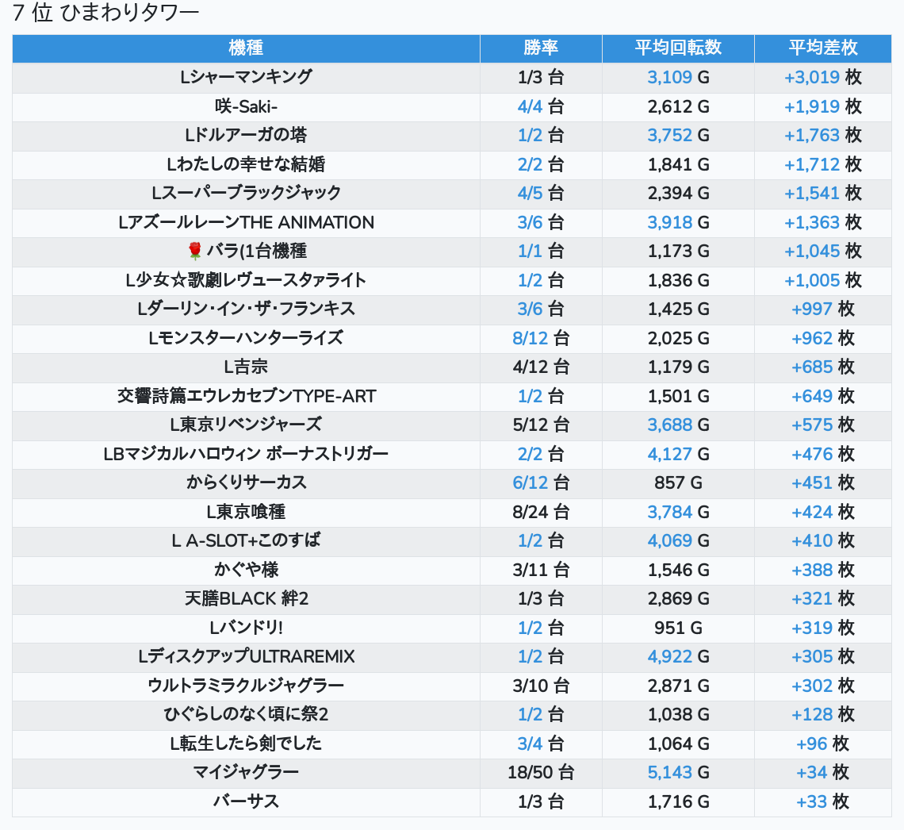Click the 3,918 spins for LアズールレーンTHE ANIMATION
The image size is (904, 830).
[x=670, y=222]
